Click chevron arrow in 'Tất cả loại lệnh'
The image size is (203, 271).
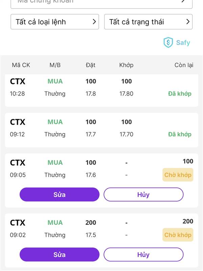coord(94,22)
